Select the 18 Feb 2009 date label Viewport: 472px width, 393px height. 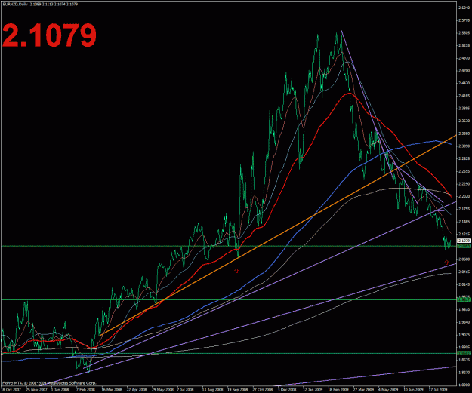tap(338, 390)
